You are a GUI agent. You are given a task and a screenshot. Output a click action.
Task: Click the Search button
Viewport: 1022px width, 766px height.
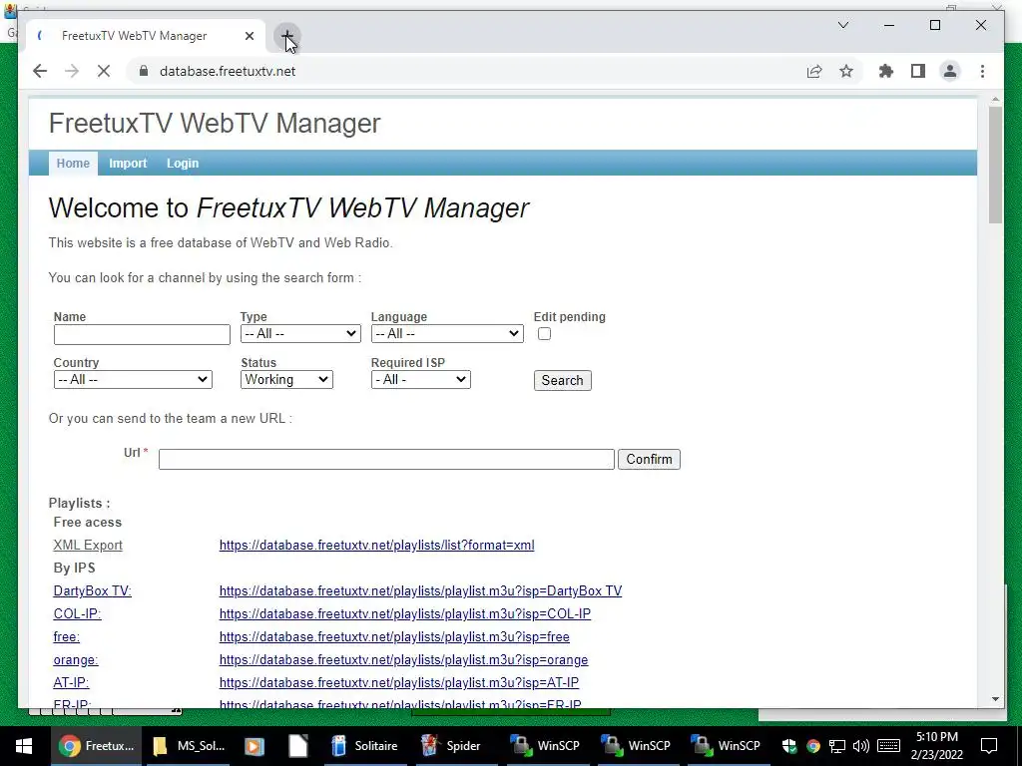563,380
